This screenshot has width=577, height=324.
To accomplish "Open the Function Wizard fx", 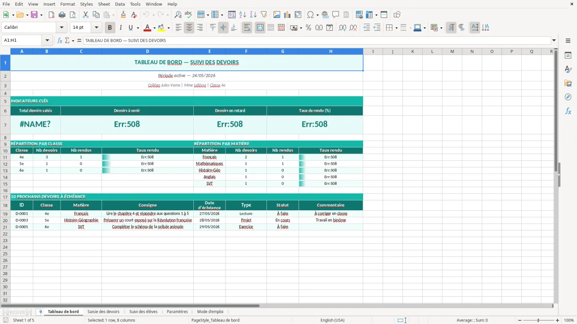I will (x=60, y=41).
